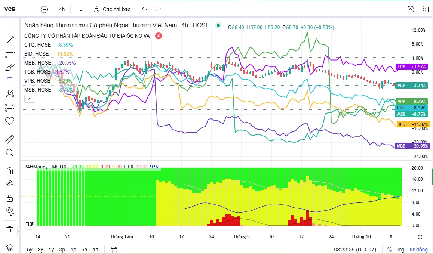Undo the last chart action
The image size is (433, 254).
pos(144,9)
